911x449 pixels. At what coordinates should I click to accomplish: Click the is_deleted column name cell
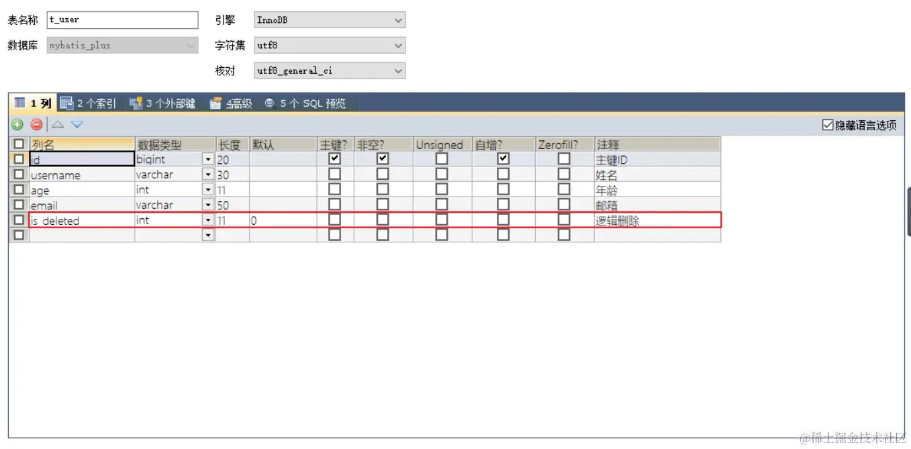pos(82,220)
